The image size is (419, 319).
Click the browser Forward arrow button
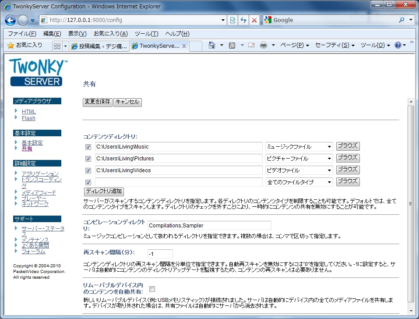(x=23, y=20)
